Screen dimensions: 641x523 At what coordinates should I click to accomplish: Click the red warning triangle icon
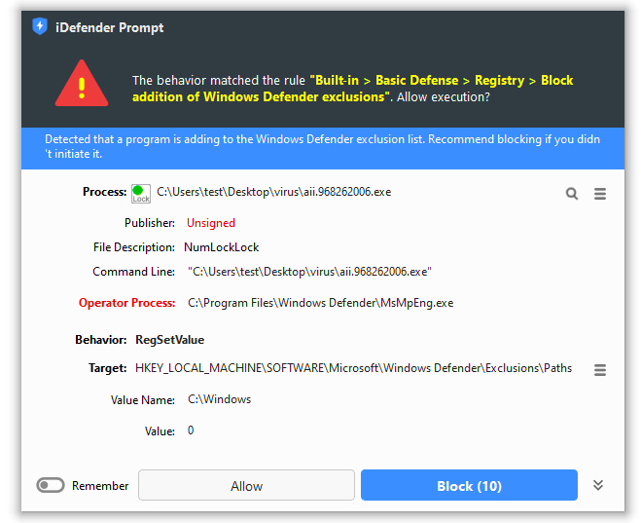pyautogui.click(x=82, y=84)
